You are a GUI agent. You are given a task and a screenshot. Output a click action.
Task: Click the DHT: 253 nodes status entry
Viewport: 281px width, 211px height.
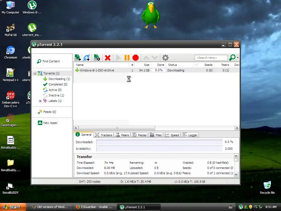click(90, 182)
